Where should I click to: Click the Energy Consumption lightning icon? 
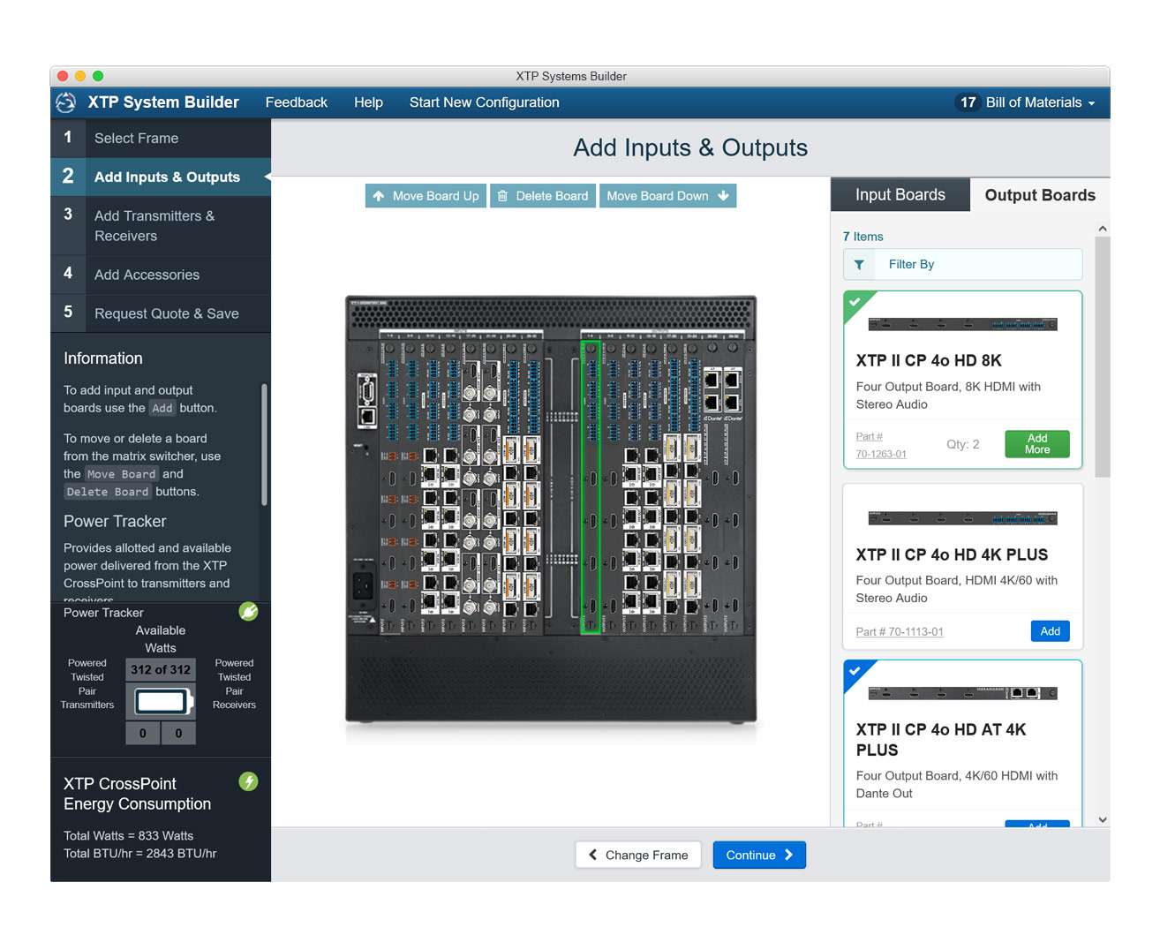[249, 781]
